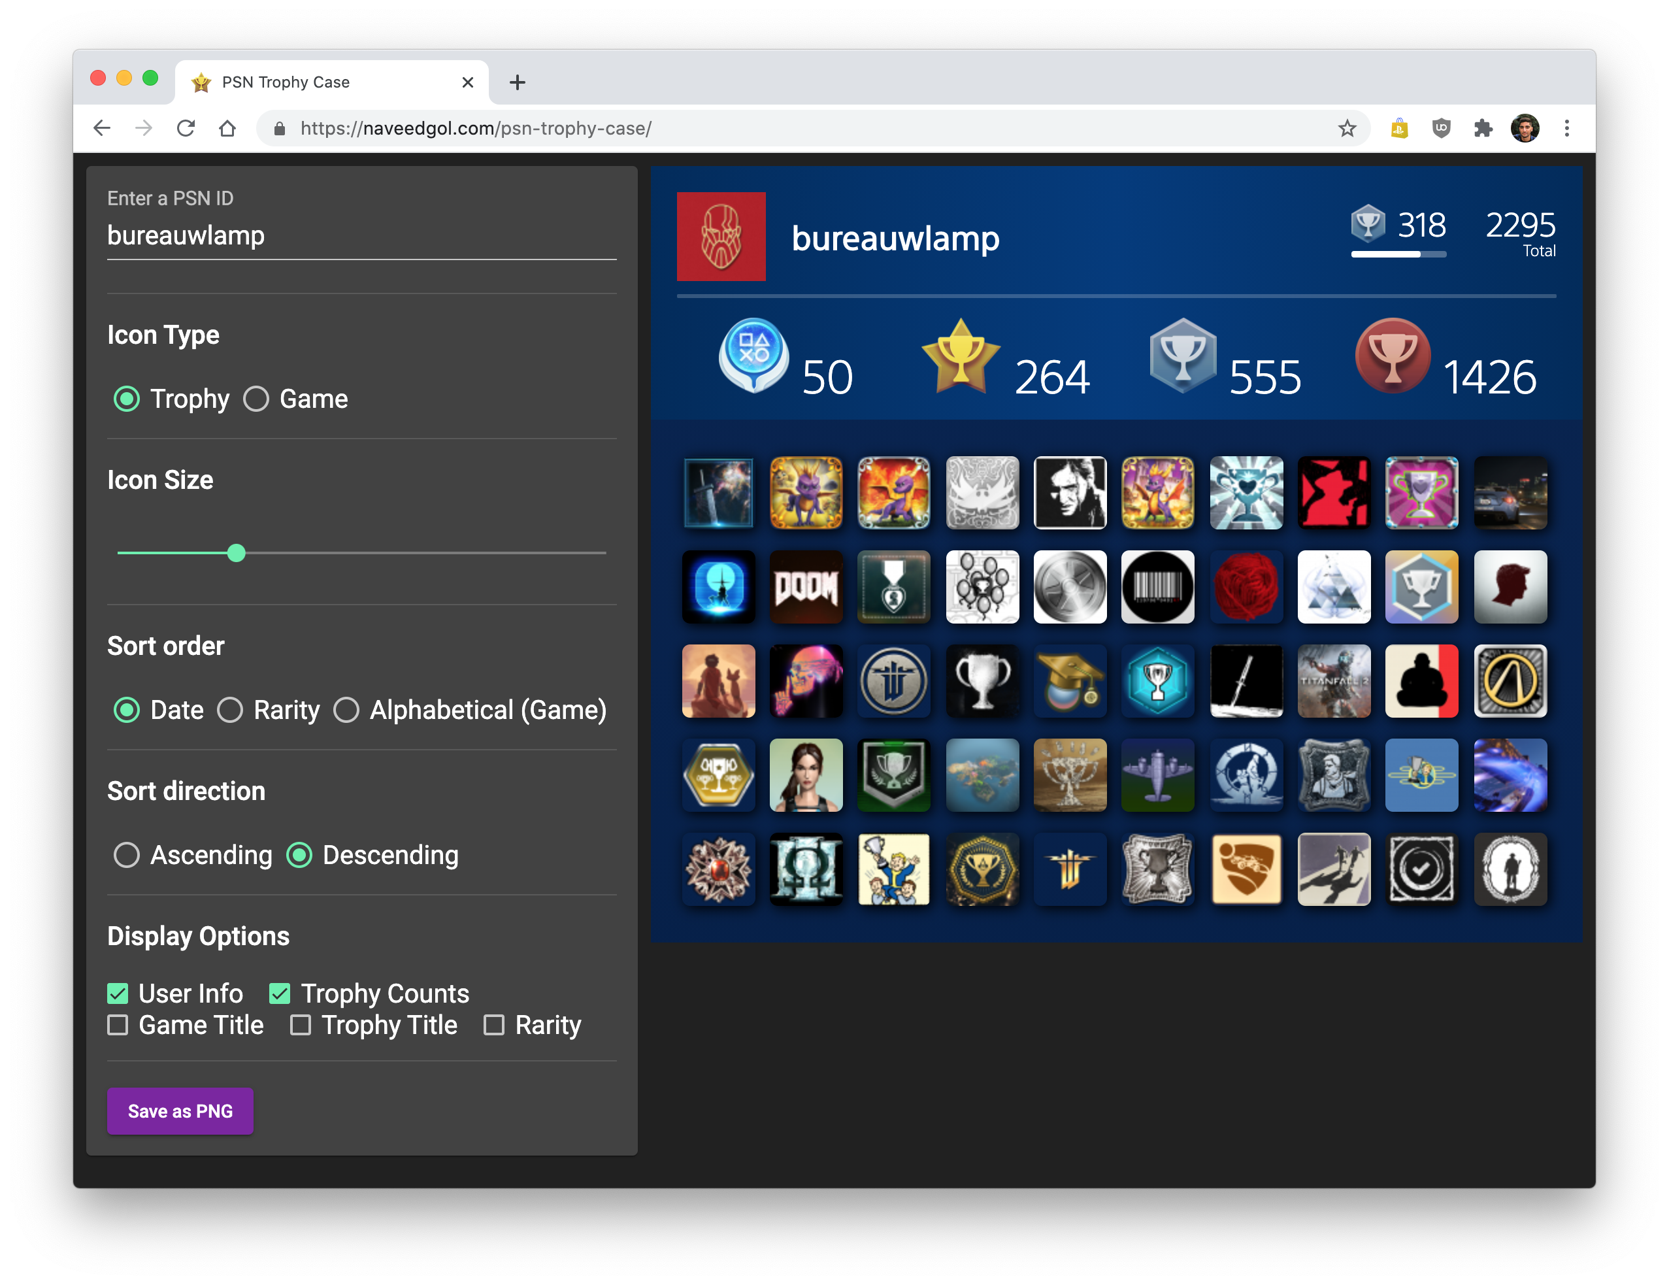Click the Icon Size slider handle
1669x1285 pixels.
click(x=237, y=553)
